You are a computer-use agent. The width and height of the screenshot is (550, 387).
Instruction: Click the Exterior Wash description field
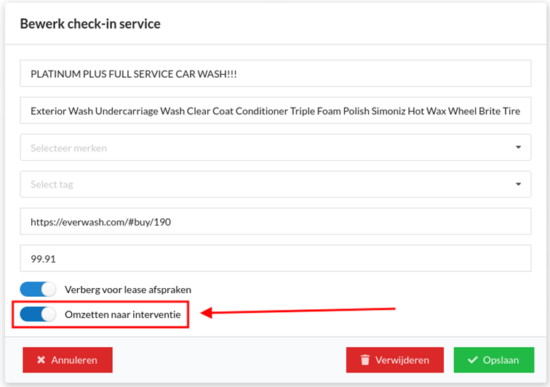[x=275, y=111]
